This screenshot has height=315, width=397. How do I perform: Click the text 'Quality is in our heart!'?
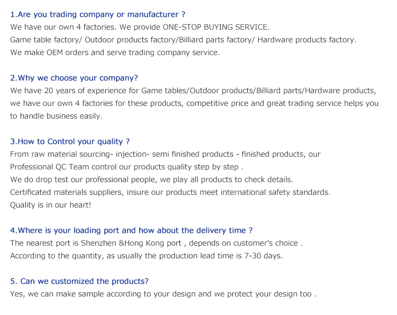point(51,205)
